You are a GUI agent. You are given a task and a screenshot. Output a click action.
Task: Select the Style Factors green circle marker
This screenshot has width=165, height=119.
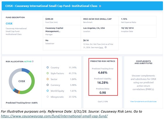tap(48, 73)
